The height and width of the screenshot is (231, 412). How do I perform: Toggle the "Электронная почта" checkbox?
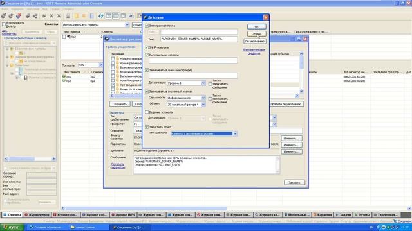tap(147, 26)
